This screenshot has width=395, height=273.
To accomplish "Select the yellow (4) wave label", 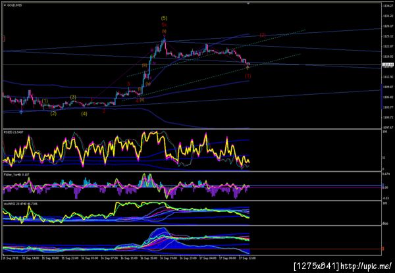I will coord(84,114).
